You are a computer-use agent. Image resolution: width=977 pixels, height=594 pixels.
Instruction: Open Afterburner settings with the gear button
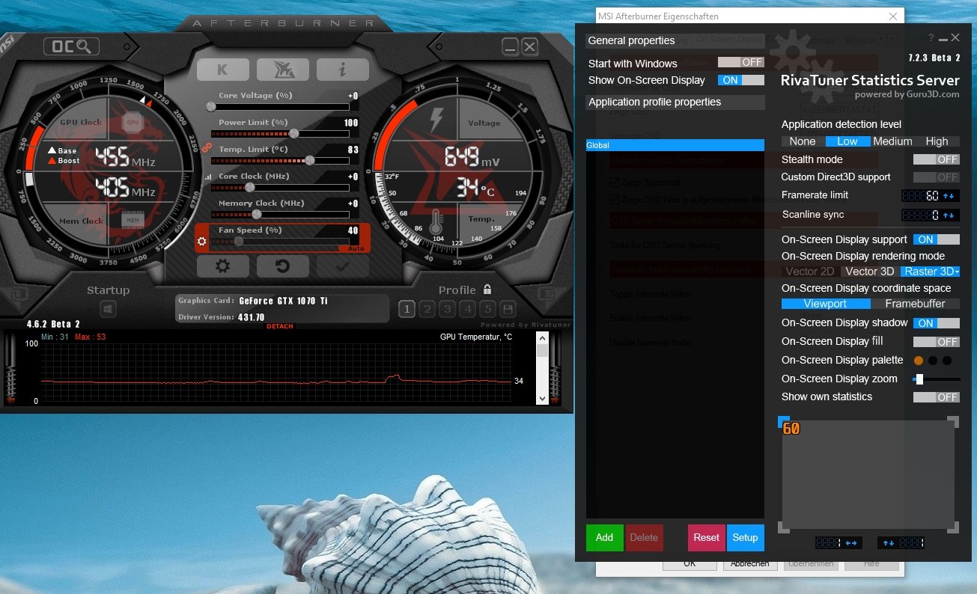click(222, 266)
